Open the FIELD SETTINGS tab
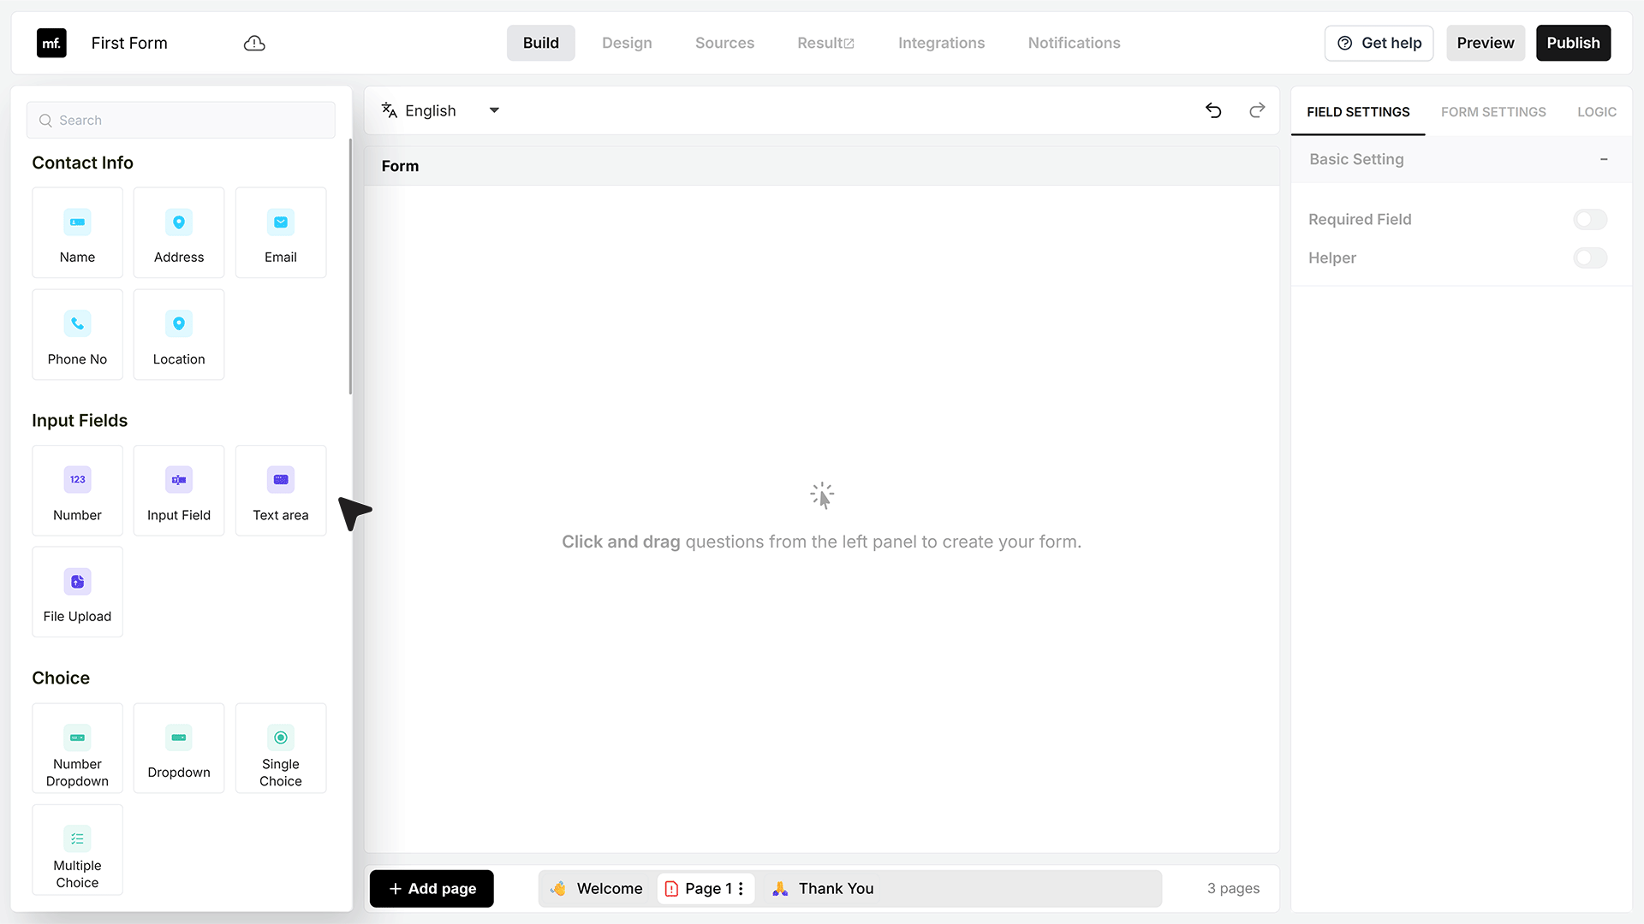1644x924 pixels. tap(1358, 112)
